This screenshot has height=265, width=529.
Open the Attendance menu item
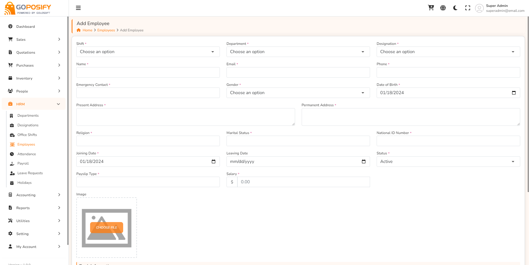[x=26, y=154]
